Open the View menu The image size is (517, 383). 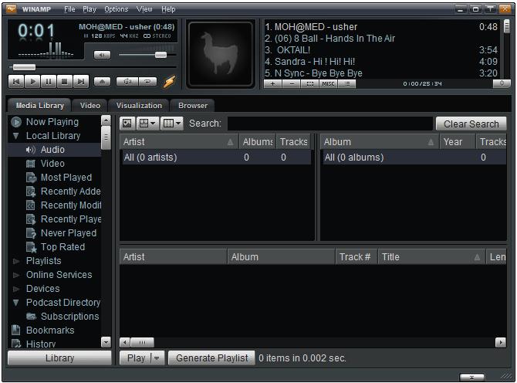[144, 9]
